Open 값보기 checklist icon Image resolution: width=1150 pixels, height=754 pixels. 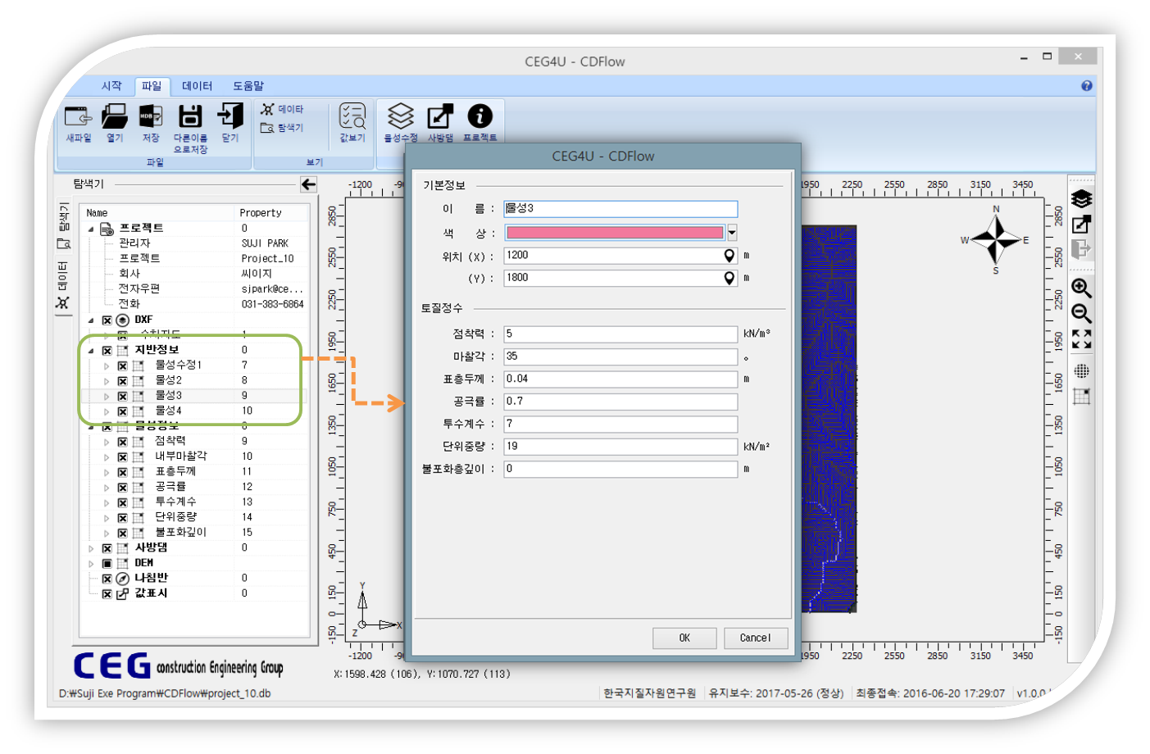(x=352, y=116)
